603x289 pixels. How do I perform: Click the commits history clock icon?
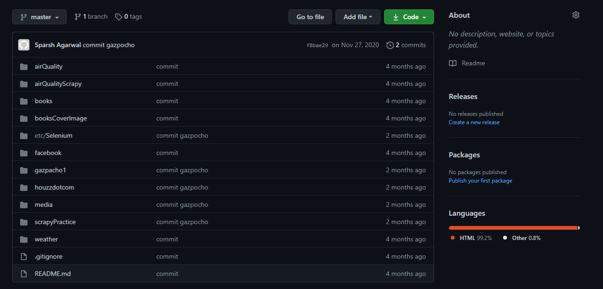pyautogui.click(x=390, y=45)
